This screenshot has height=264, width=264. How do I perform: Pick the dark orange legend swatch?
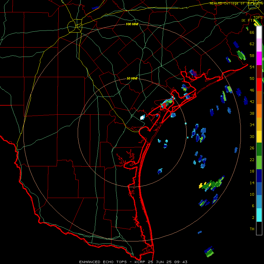259,97
